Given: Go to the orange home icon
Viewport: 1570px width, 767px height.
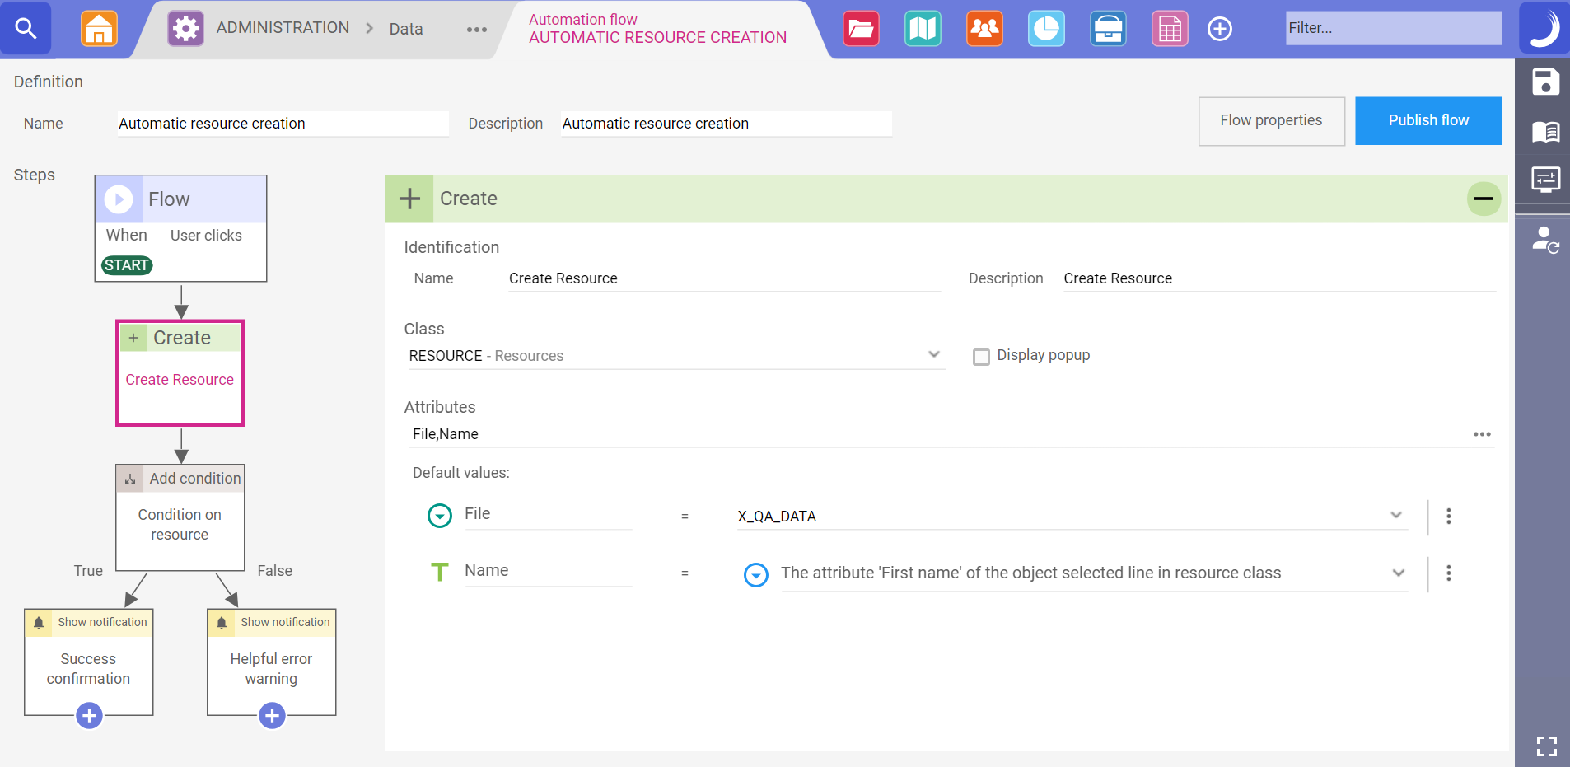Looking at the screenshot, I should click(x=99, y=29).
